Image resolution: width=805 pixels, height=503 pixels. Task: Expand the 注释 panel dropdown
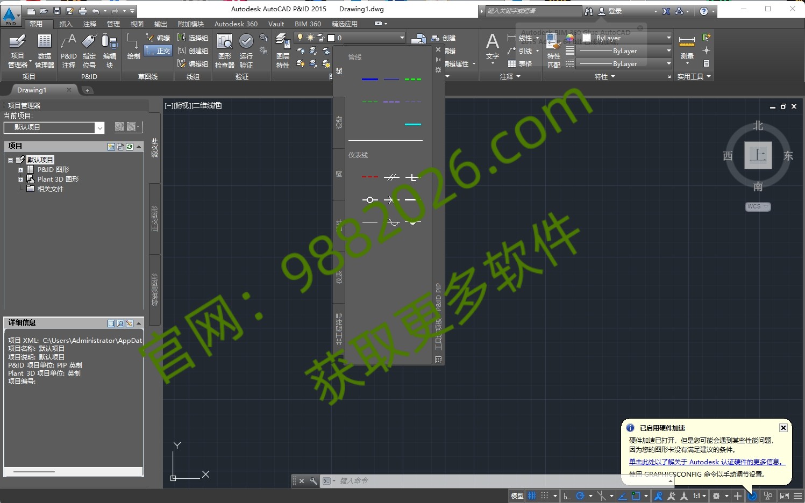pos(510,77)
